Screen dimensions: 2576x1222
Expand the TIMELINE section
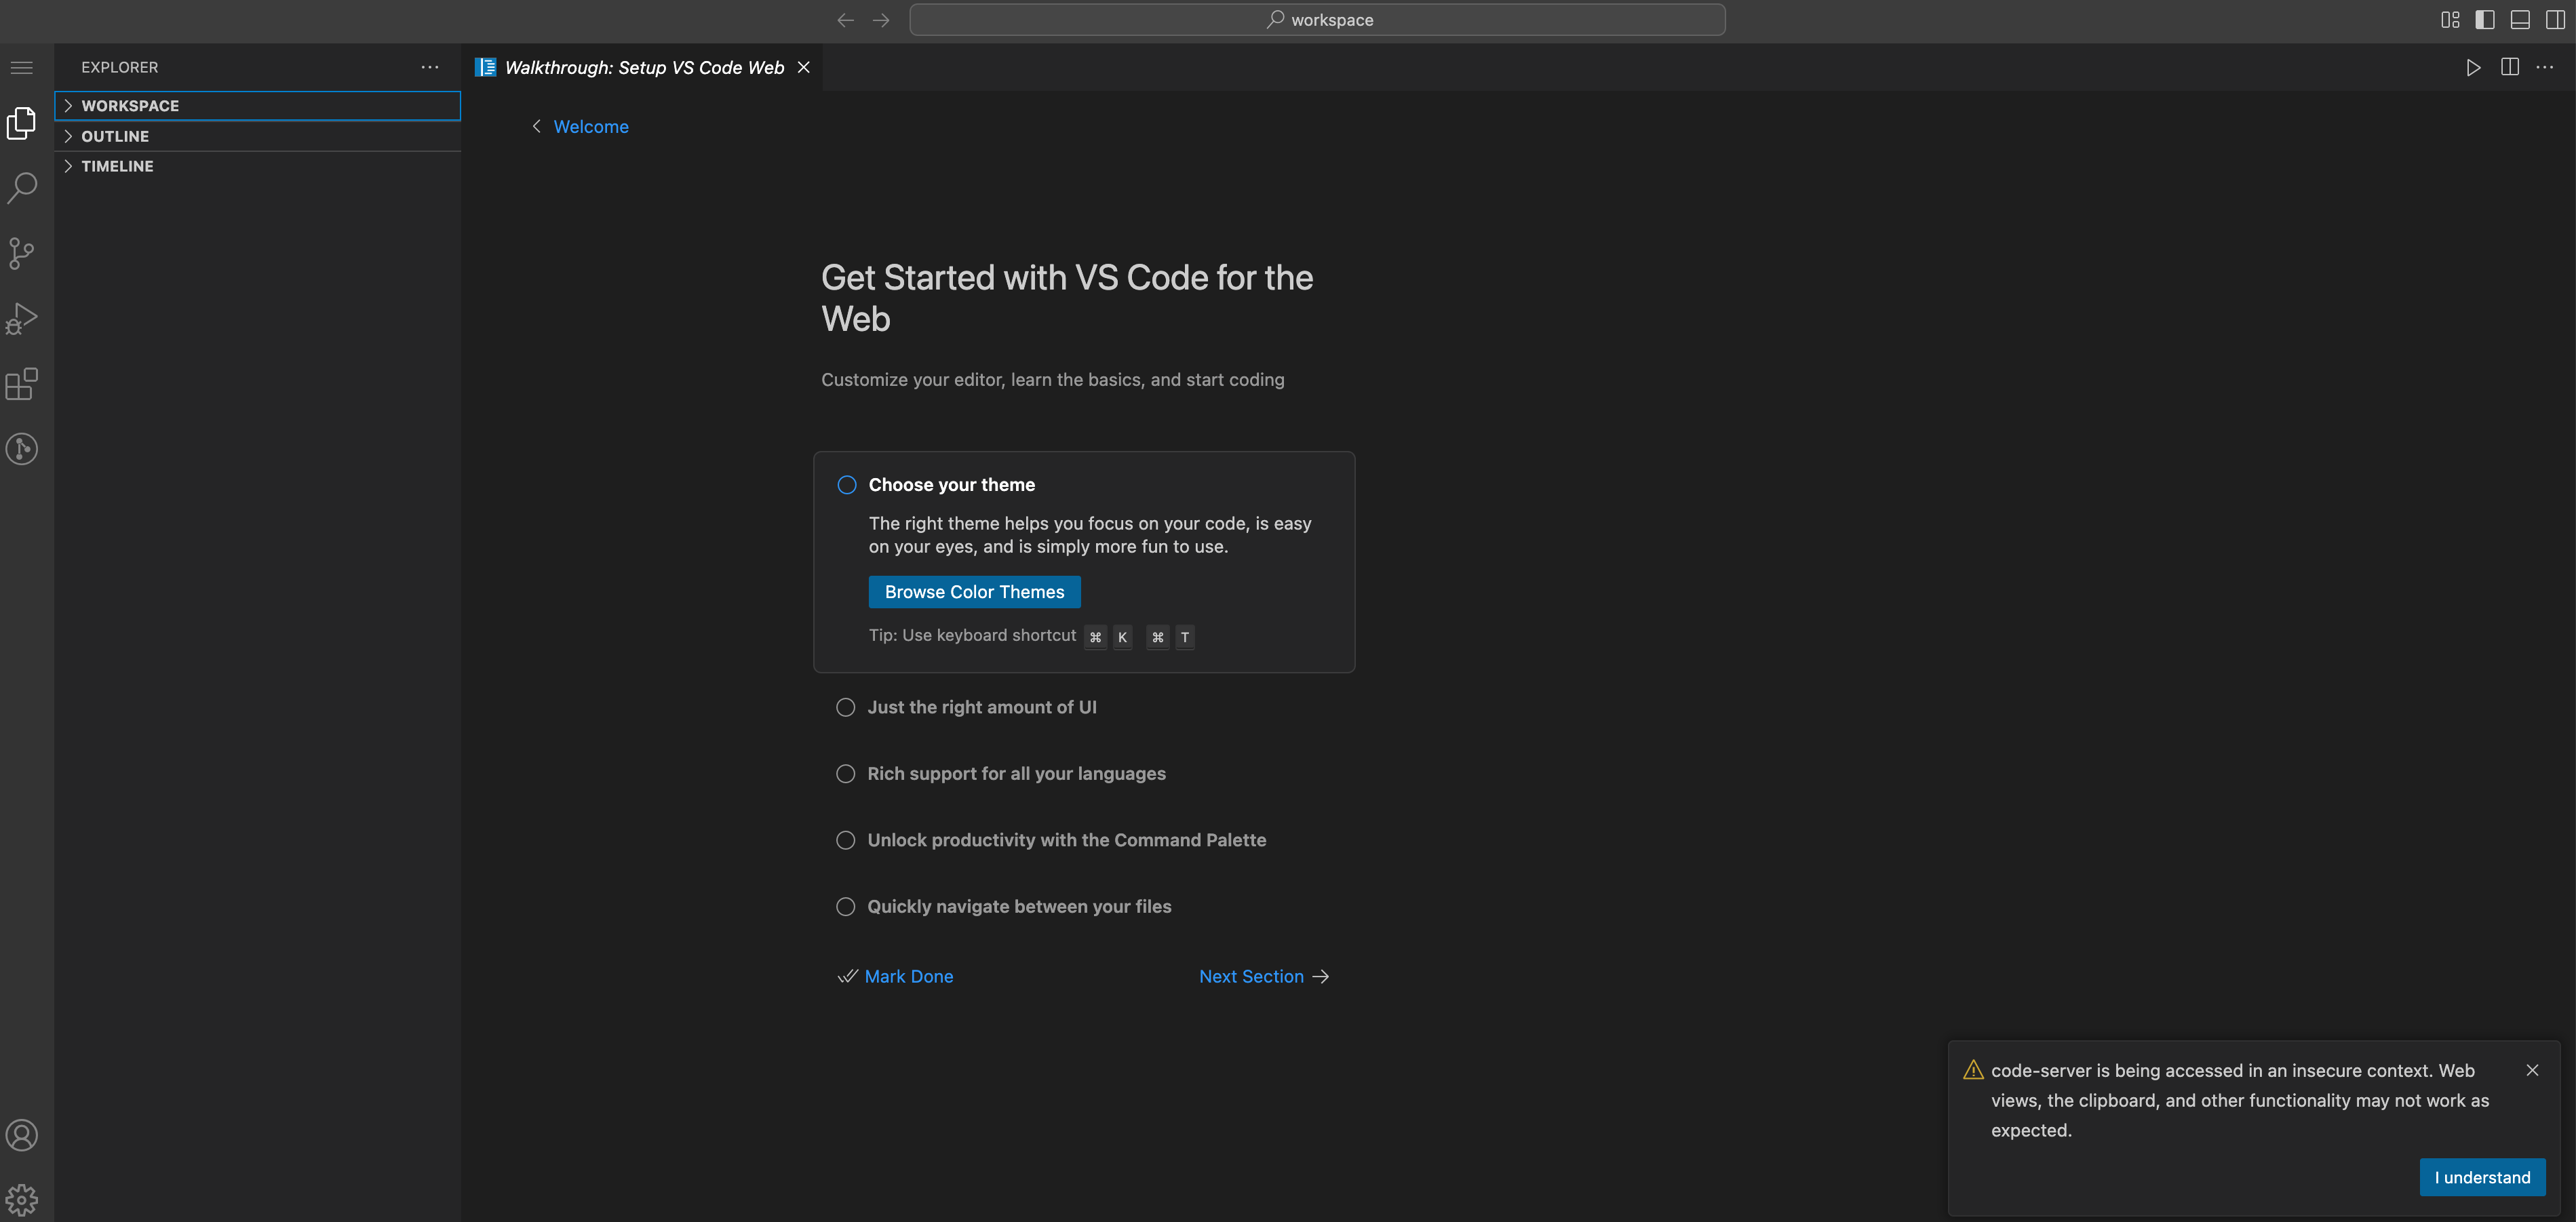[x=258, y=166]
